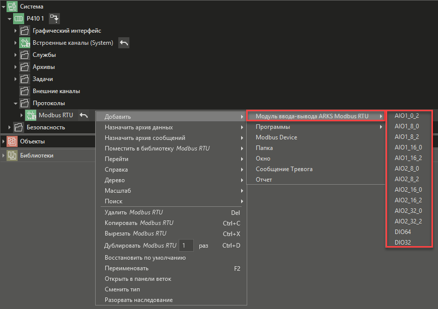Click the Протоколы folder icon
The image size is (438, 309).
point(25,103)
